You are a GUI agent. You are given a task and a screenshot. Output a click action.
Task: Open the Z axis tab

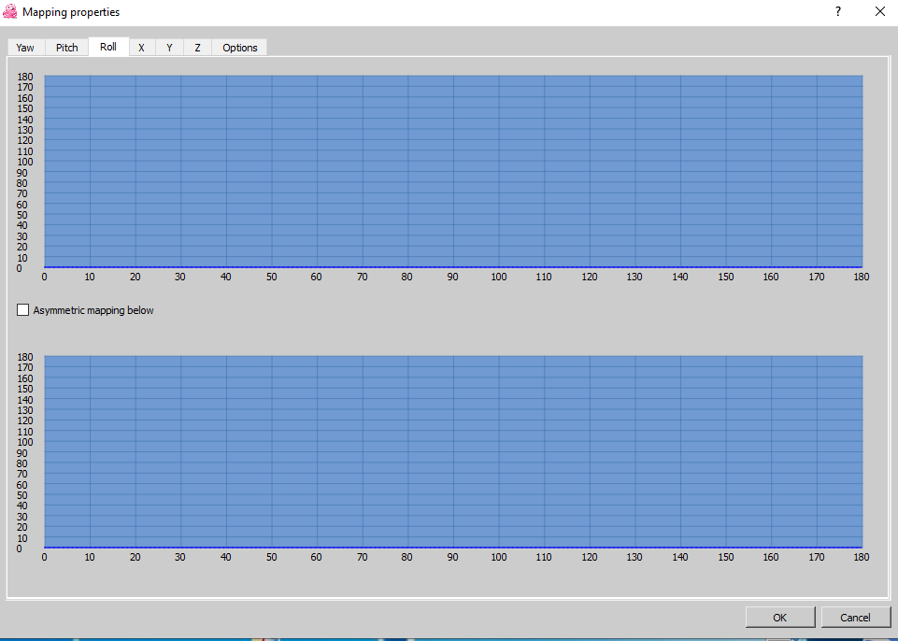click(197, 48)
